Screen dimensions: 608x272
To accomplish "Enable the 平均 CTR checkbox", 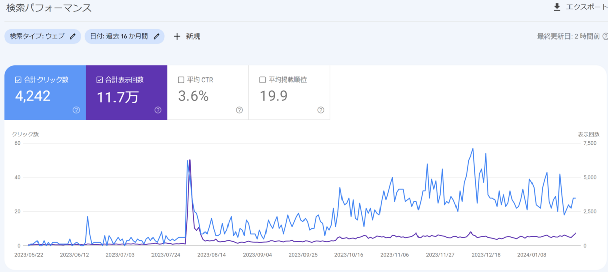I will click(x=181, y=80).
